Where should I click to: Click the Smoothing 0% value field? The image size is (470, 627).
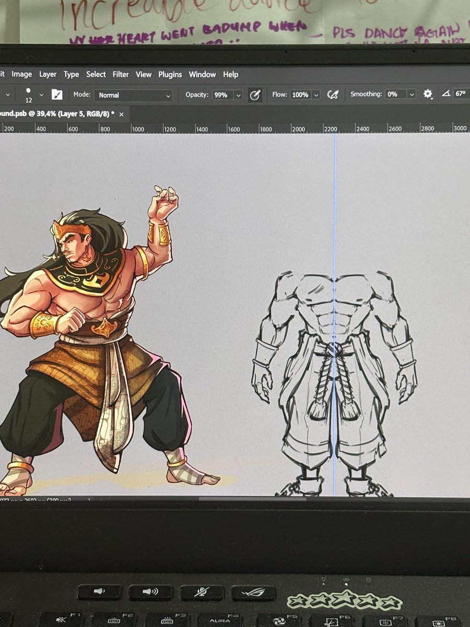[396, 95]
